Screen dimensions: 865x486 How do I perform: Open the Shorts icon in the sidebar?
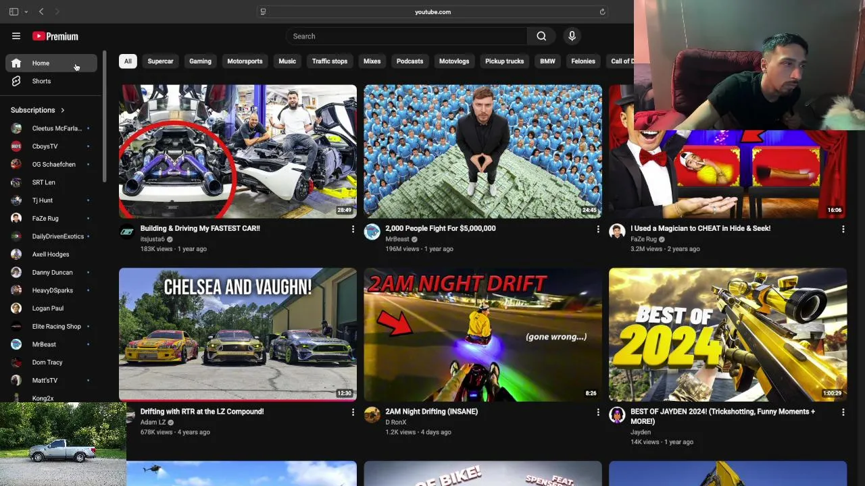tap(16, 81)
